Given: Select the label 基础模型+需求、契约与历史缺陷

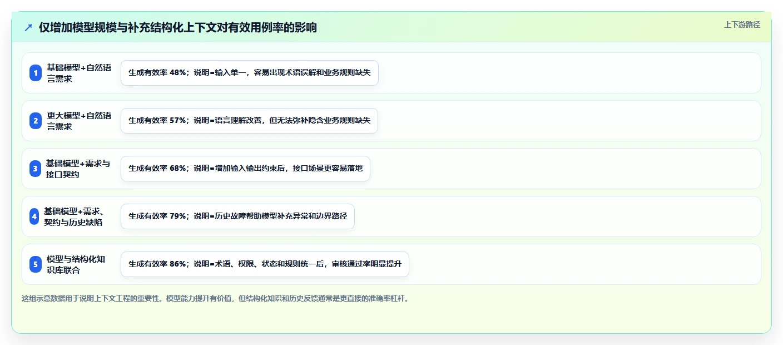Looking at the screenshot, I should coord(75,216).
